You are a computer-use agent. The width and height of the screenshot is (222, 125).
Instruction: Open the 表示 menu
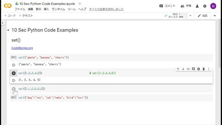(38, 9)
